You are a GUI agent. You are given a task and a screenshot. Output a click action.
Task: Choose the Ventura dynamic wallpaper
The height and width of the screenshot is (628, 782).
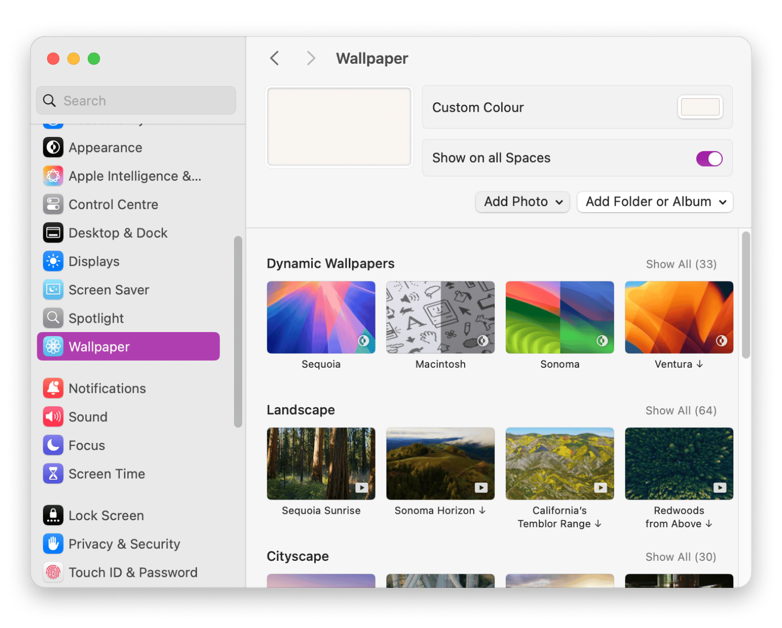(679, 318)
